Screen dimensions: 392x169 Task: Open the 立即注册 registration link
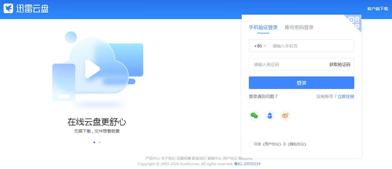pyautogui.click(x=346, y=96)
